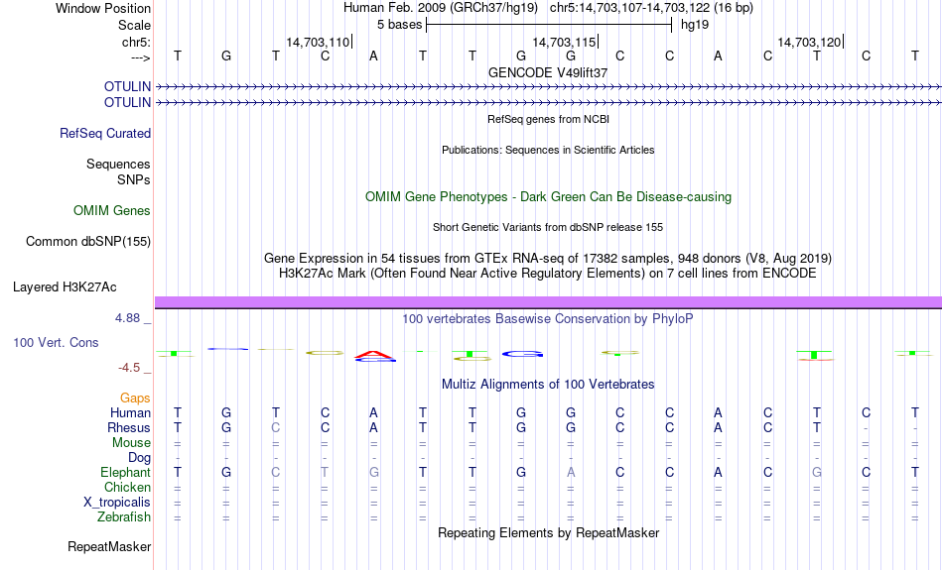Image resolution: width=943 pixels, height=570 pixels.
Task: Click the 5 bases scale bar
Action: pyautogui.click(x=549, y=25)
